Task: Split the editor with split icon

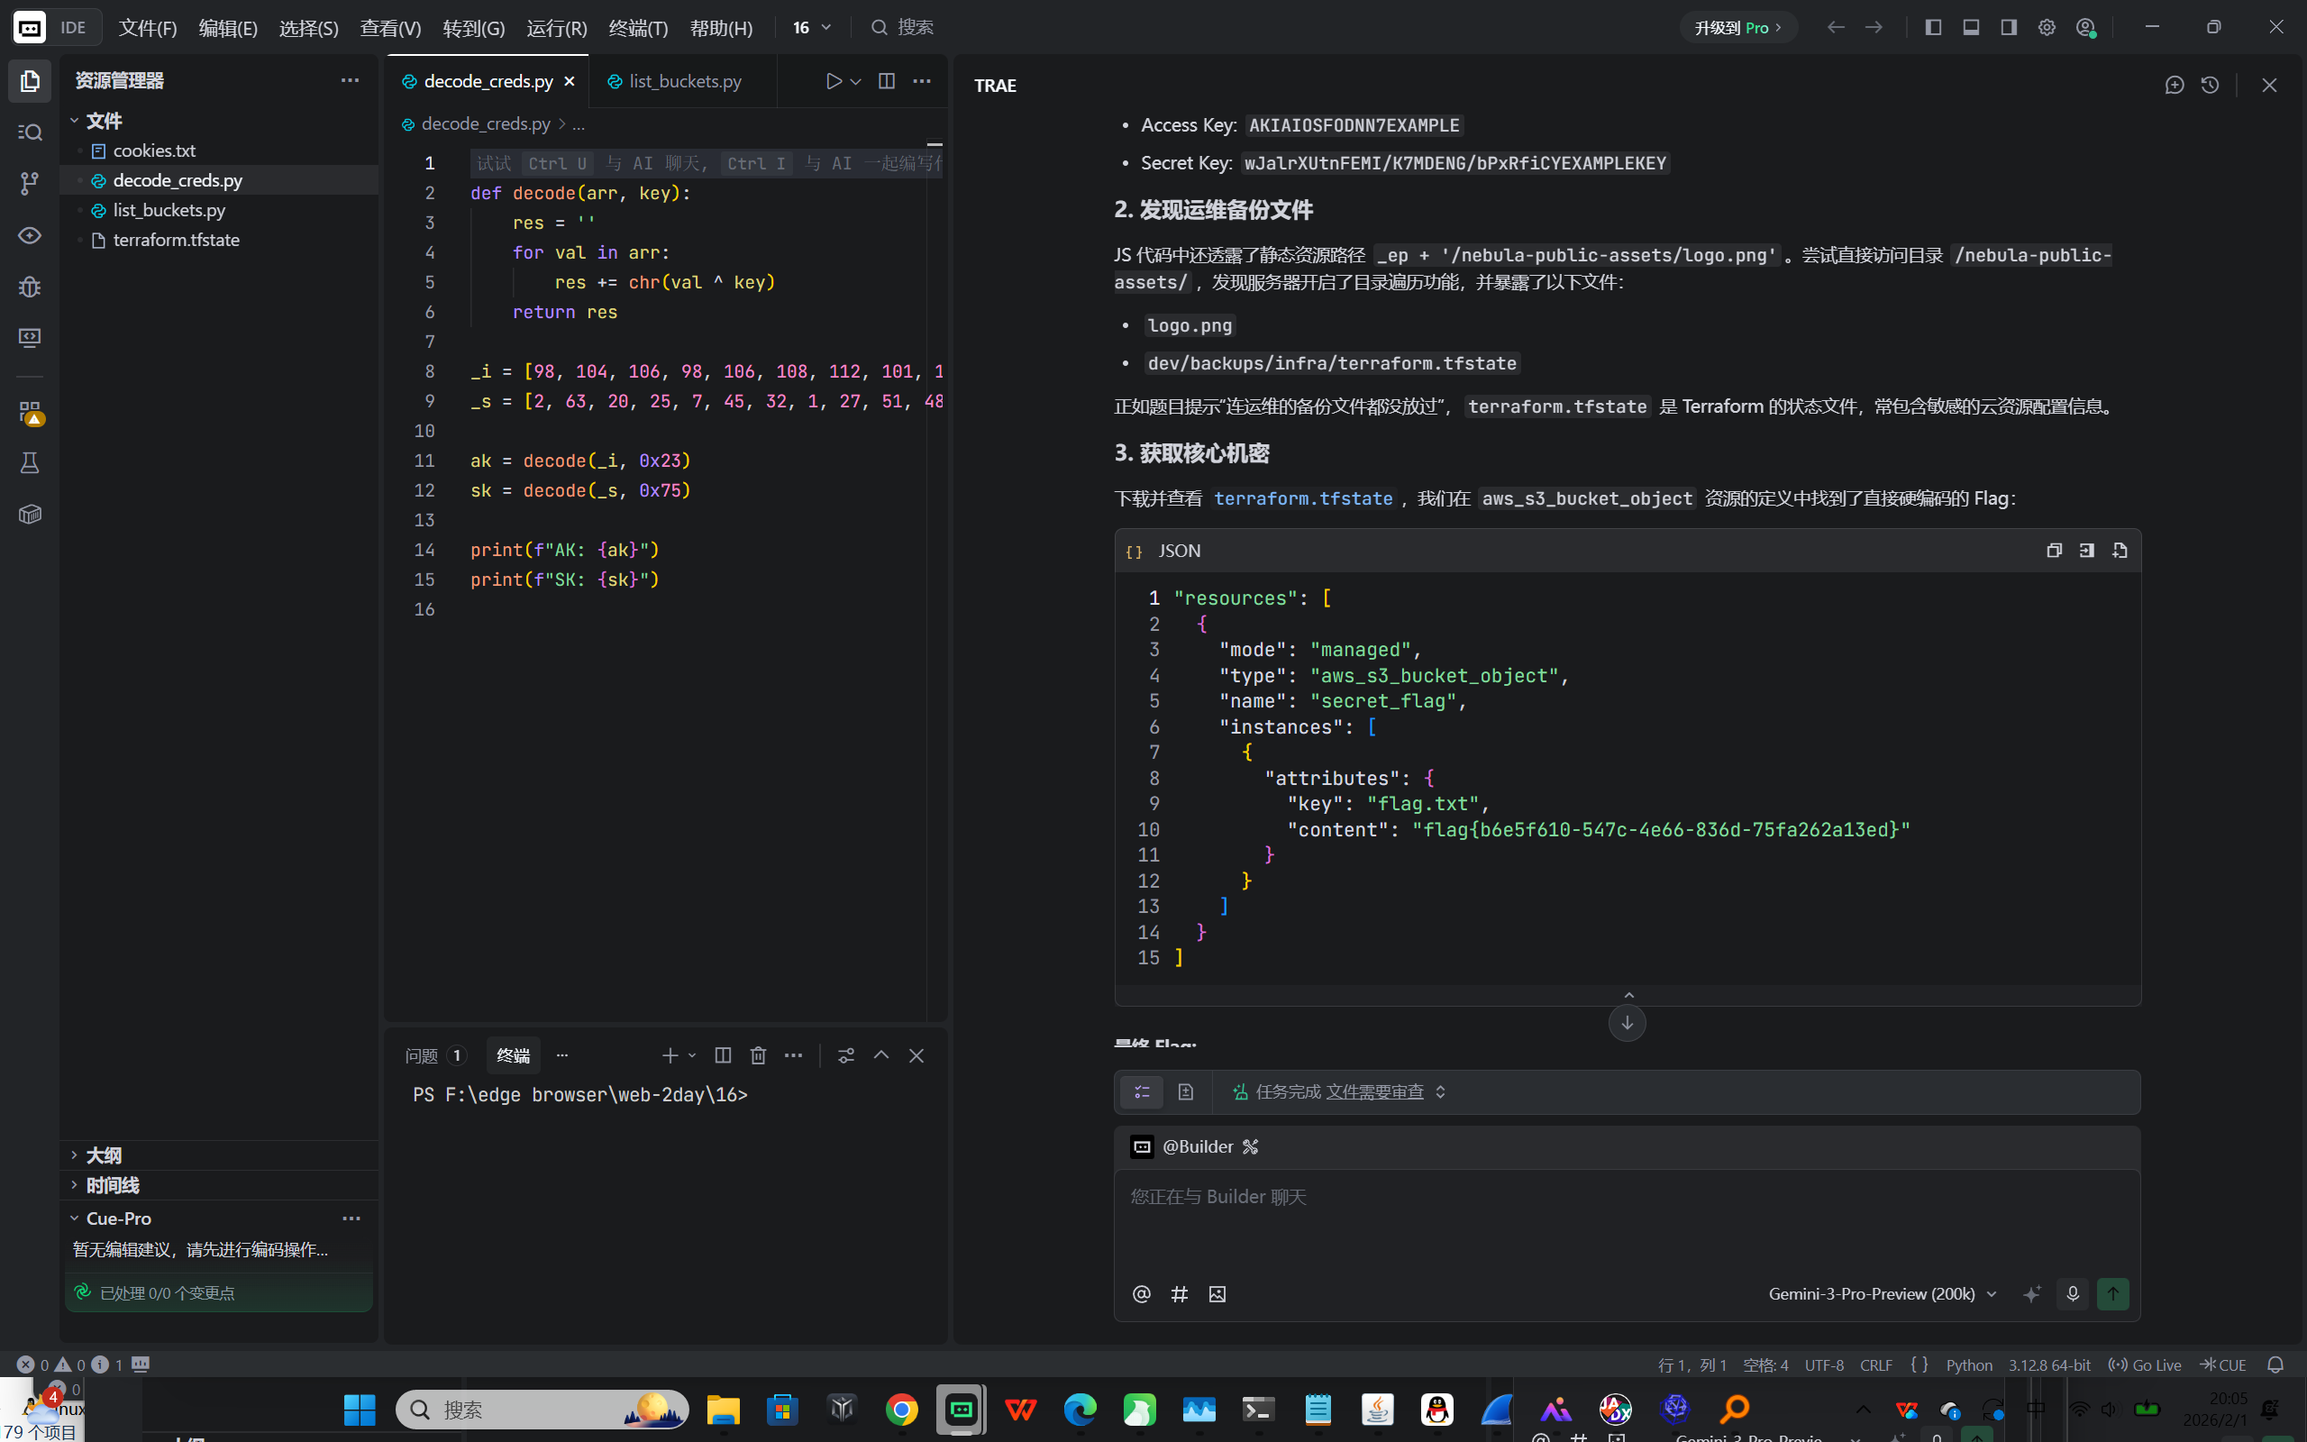Action: [886, 81]
